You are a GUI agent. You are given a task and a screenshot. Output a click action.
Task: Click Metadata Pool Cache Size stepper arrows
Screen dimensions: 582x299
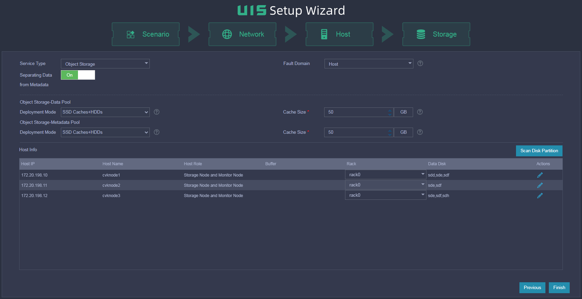[390, 132]
